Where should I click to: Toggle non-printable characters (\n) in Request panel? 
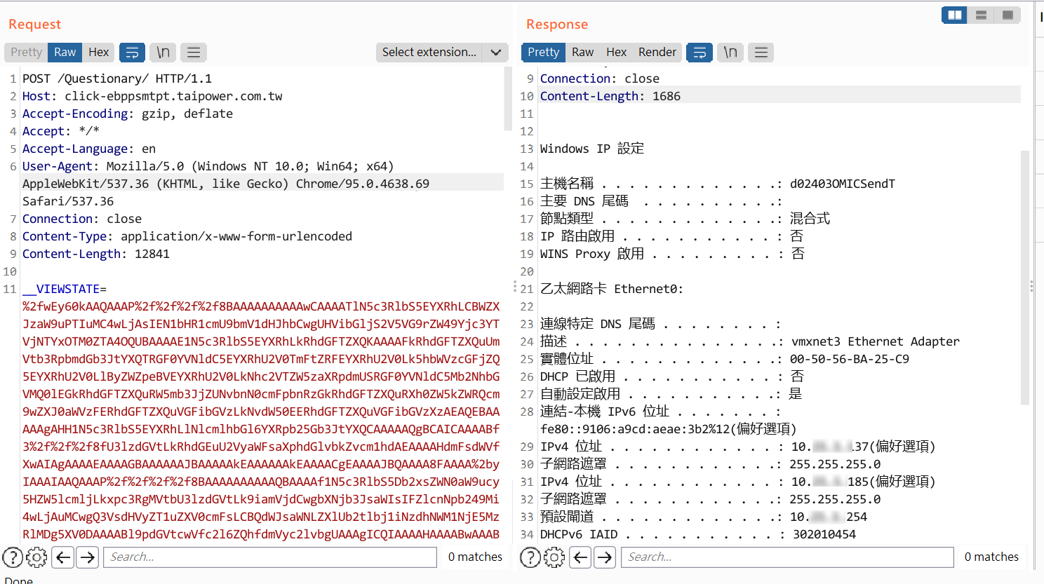[x=163, y=52]
